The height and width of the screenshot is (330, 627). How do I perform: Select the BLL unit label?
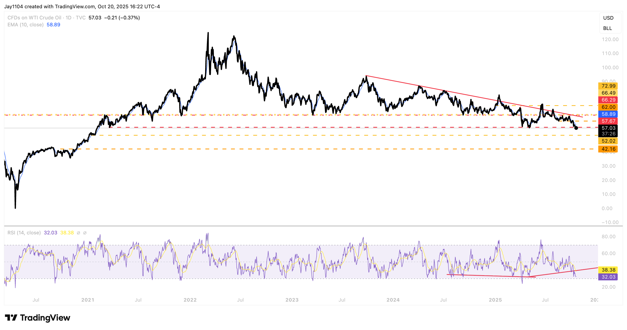tap(607, 28)
